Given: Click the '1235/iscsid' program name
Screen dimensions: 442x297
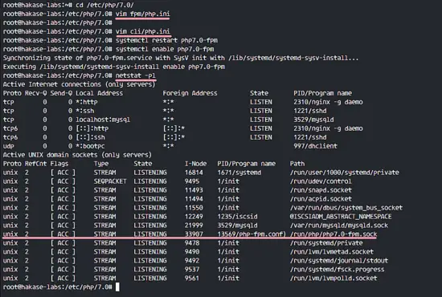Looking at the screenshot, I should 237,217.
